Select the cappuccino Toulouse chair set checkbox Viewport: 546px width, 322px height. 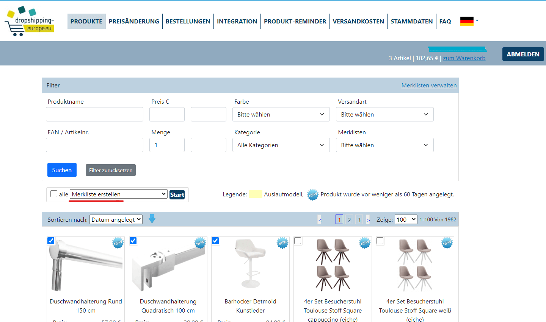click(x=298, y=241)
